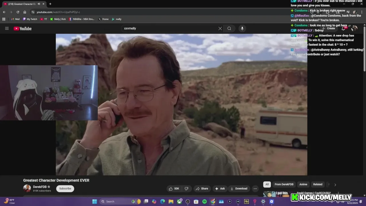The image size is (366, 206).
Task: Mute the YouTube browser tab audio
Action: point(39,4)
